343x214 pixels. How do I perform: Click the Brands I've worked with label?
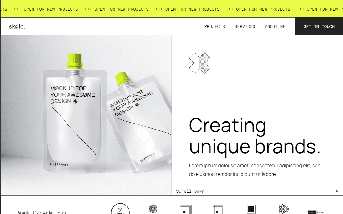point(42,212)
